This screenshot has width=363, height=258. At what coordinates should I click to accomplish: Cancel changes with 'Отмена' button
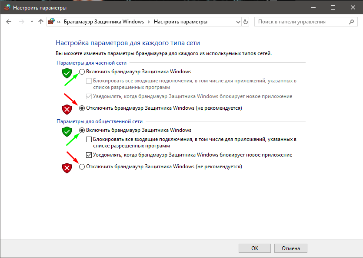(291, 248)
